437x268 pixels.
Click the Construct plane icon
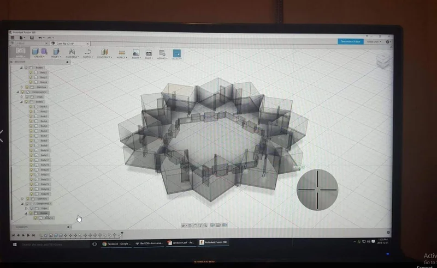[x=104, y=52]
